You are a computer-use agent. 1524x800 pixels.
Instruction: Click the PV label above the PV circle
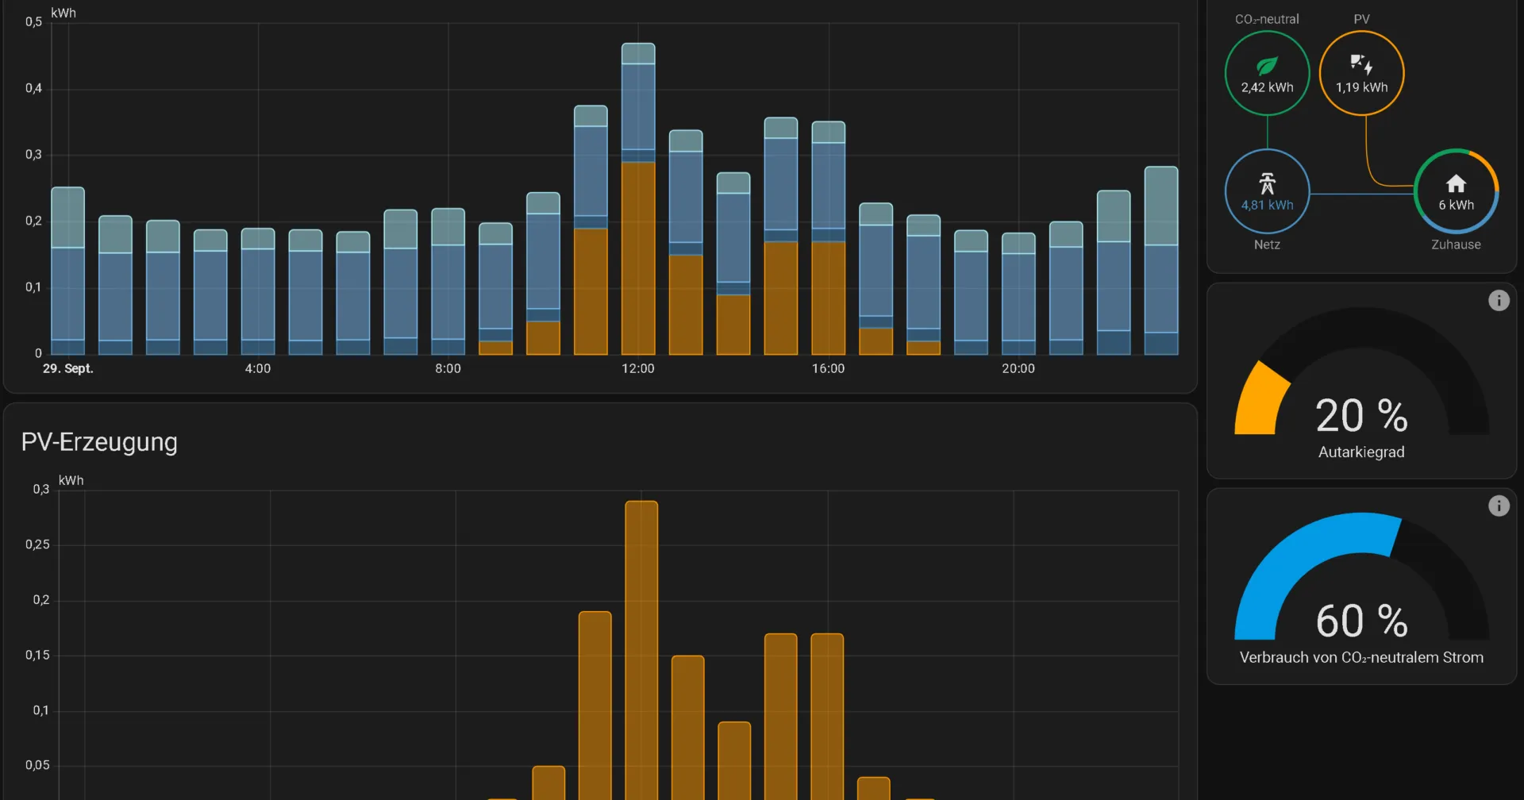1361,19
